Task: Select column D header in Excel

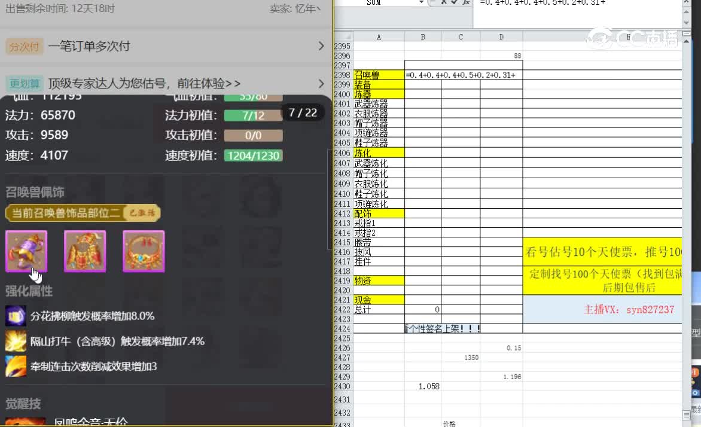Action: coord(501,36)
